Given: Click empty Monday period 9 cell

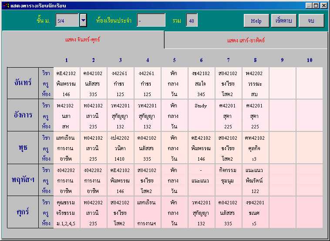Looking at the screenshot, I should (282, 83).
